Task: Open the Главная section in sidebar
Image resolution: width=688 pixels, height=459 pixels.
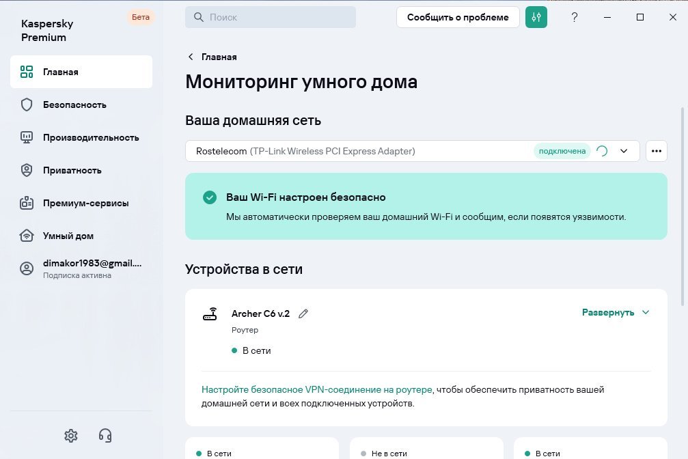Action: (x=81, y=72)
